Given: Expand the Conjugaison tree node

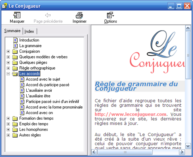Looking at the screenshot, I should point(8,51).
